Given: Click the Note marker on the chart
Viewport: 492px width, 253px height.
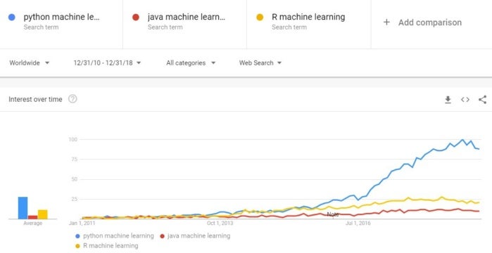Looking at the screenshot, I should click(333, 214).
